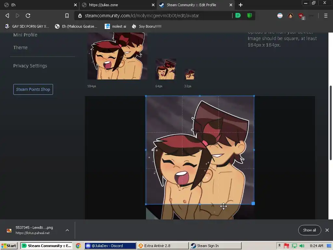Viewport: 333px width, 250px height.
Task: Open the 'Eh (Malicious Goatse...' bookmark
Action: pos(76,26)
